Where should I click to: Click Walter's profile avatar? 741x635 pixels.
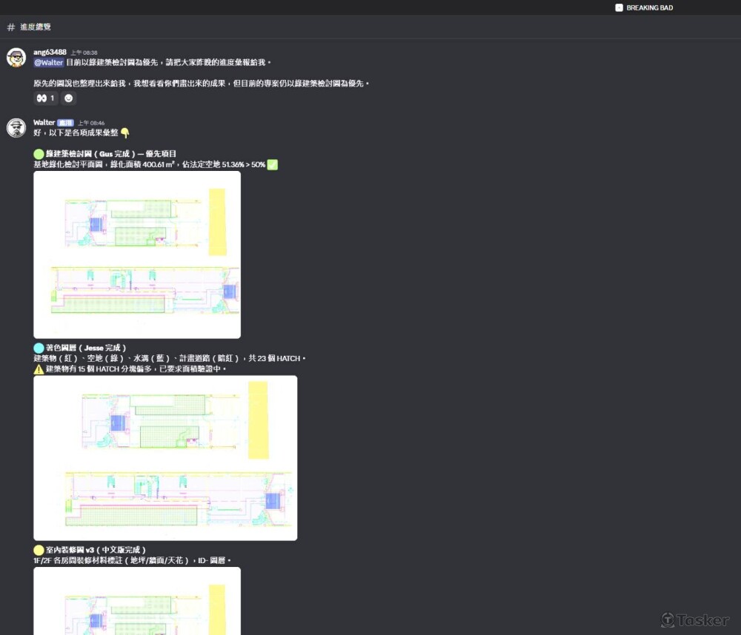click(x=16, y=127)
